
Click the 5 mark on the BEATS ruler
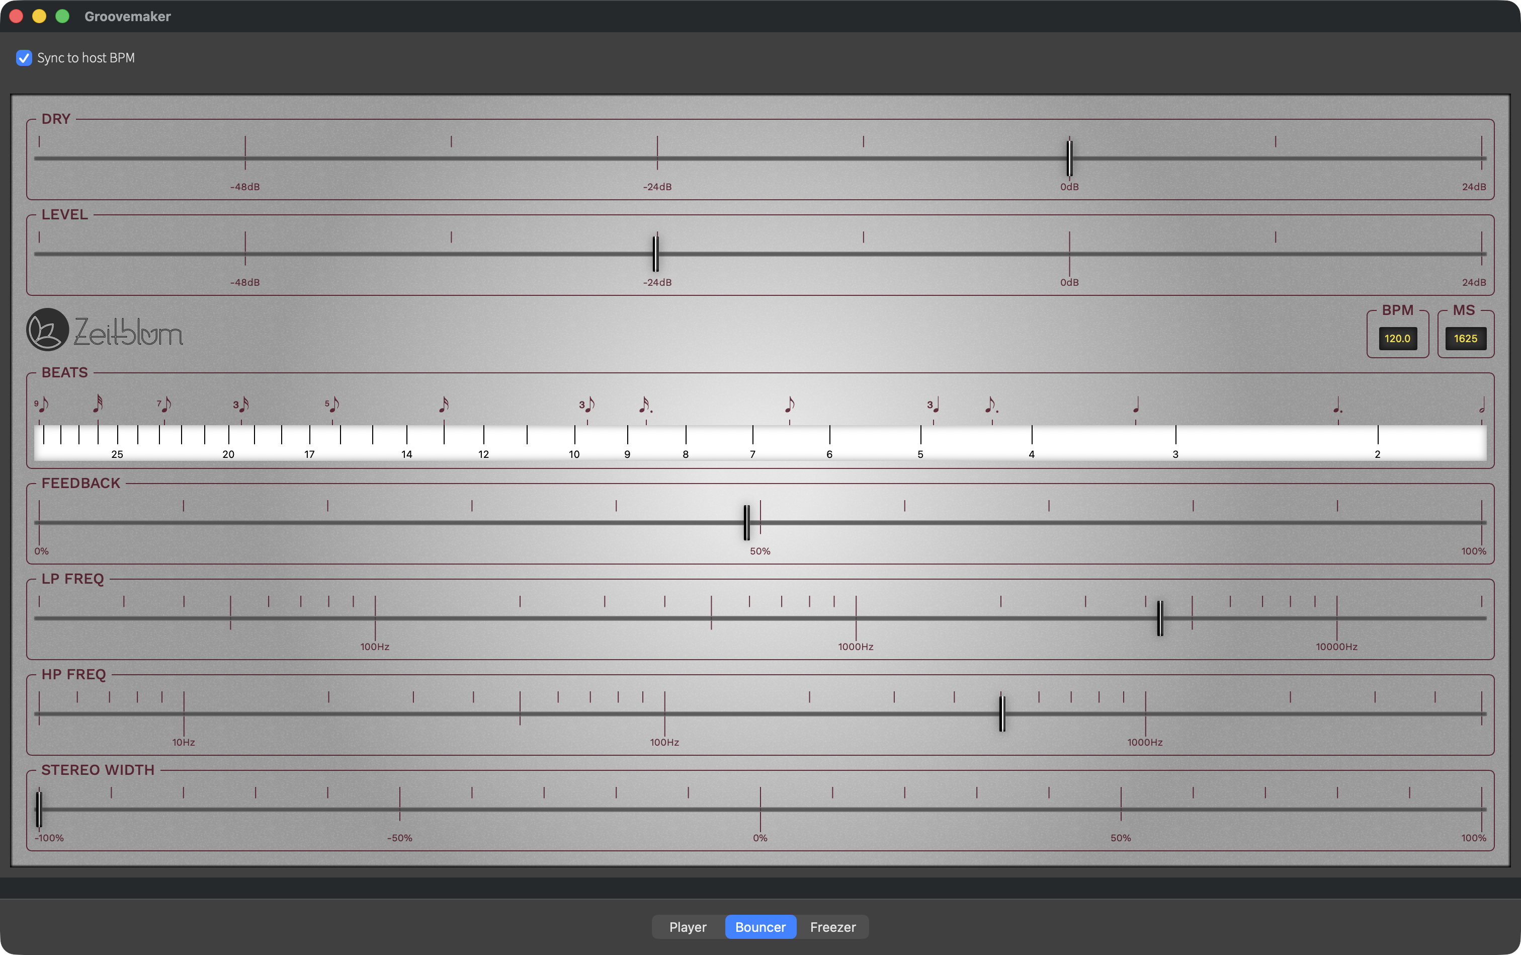tap(920, 454)
